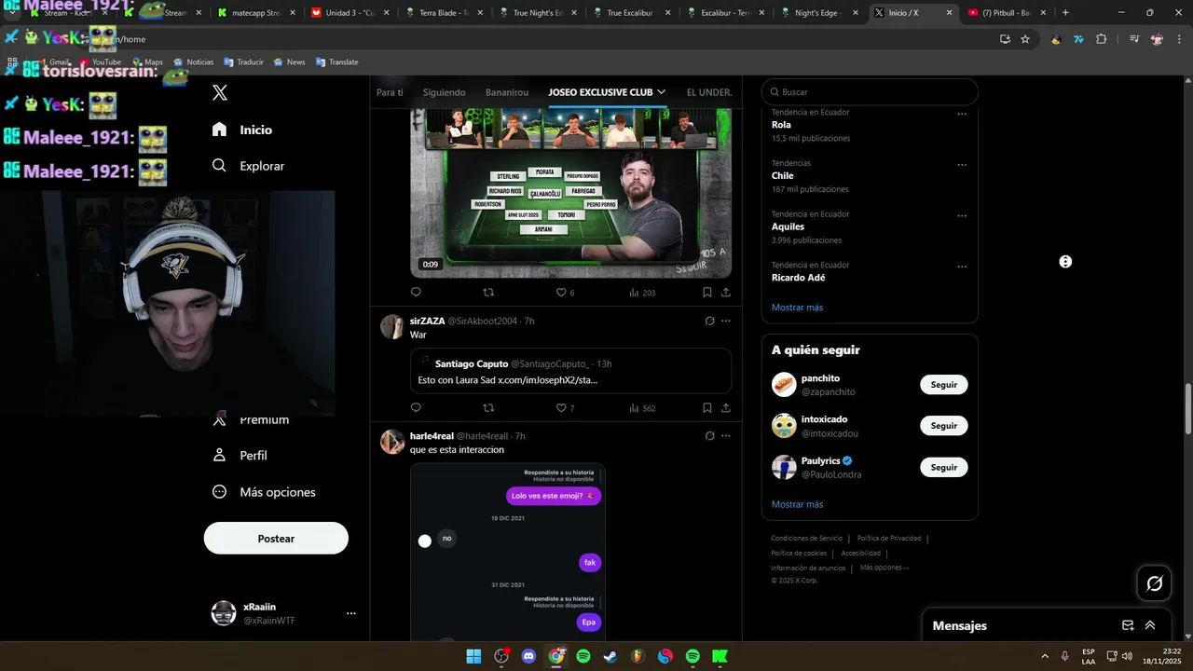Bookmark sirZAZA's War post
This screenshot has height=671, width=1193.
click(707, 407)
